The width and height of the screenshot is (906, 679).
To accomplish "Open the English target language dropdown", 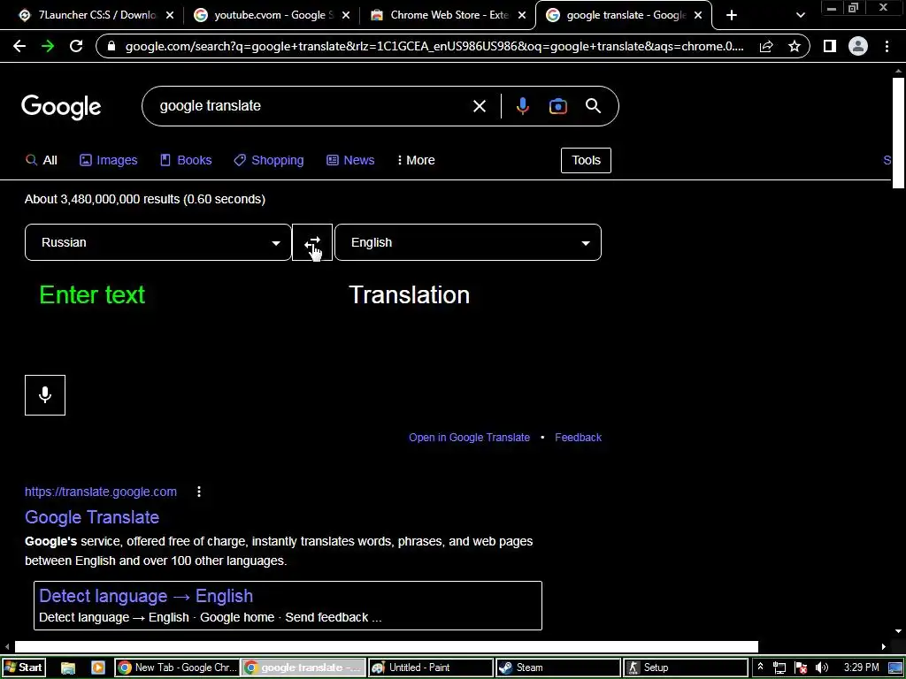I will [x=468, y=242].
